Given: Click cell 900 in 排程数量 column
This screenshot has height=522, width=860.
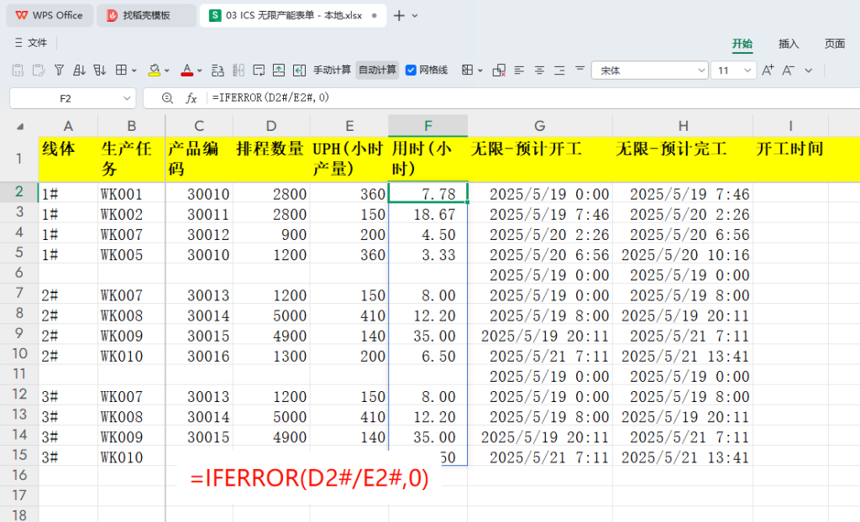Looking at the screenshot, I should coord(271,234).
